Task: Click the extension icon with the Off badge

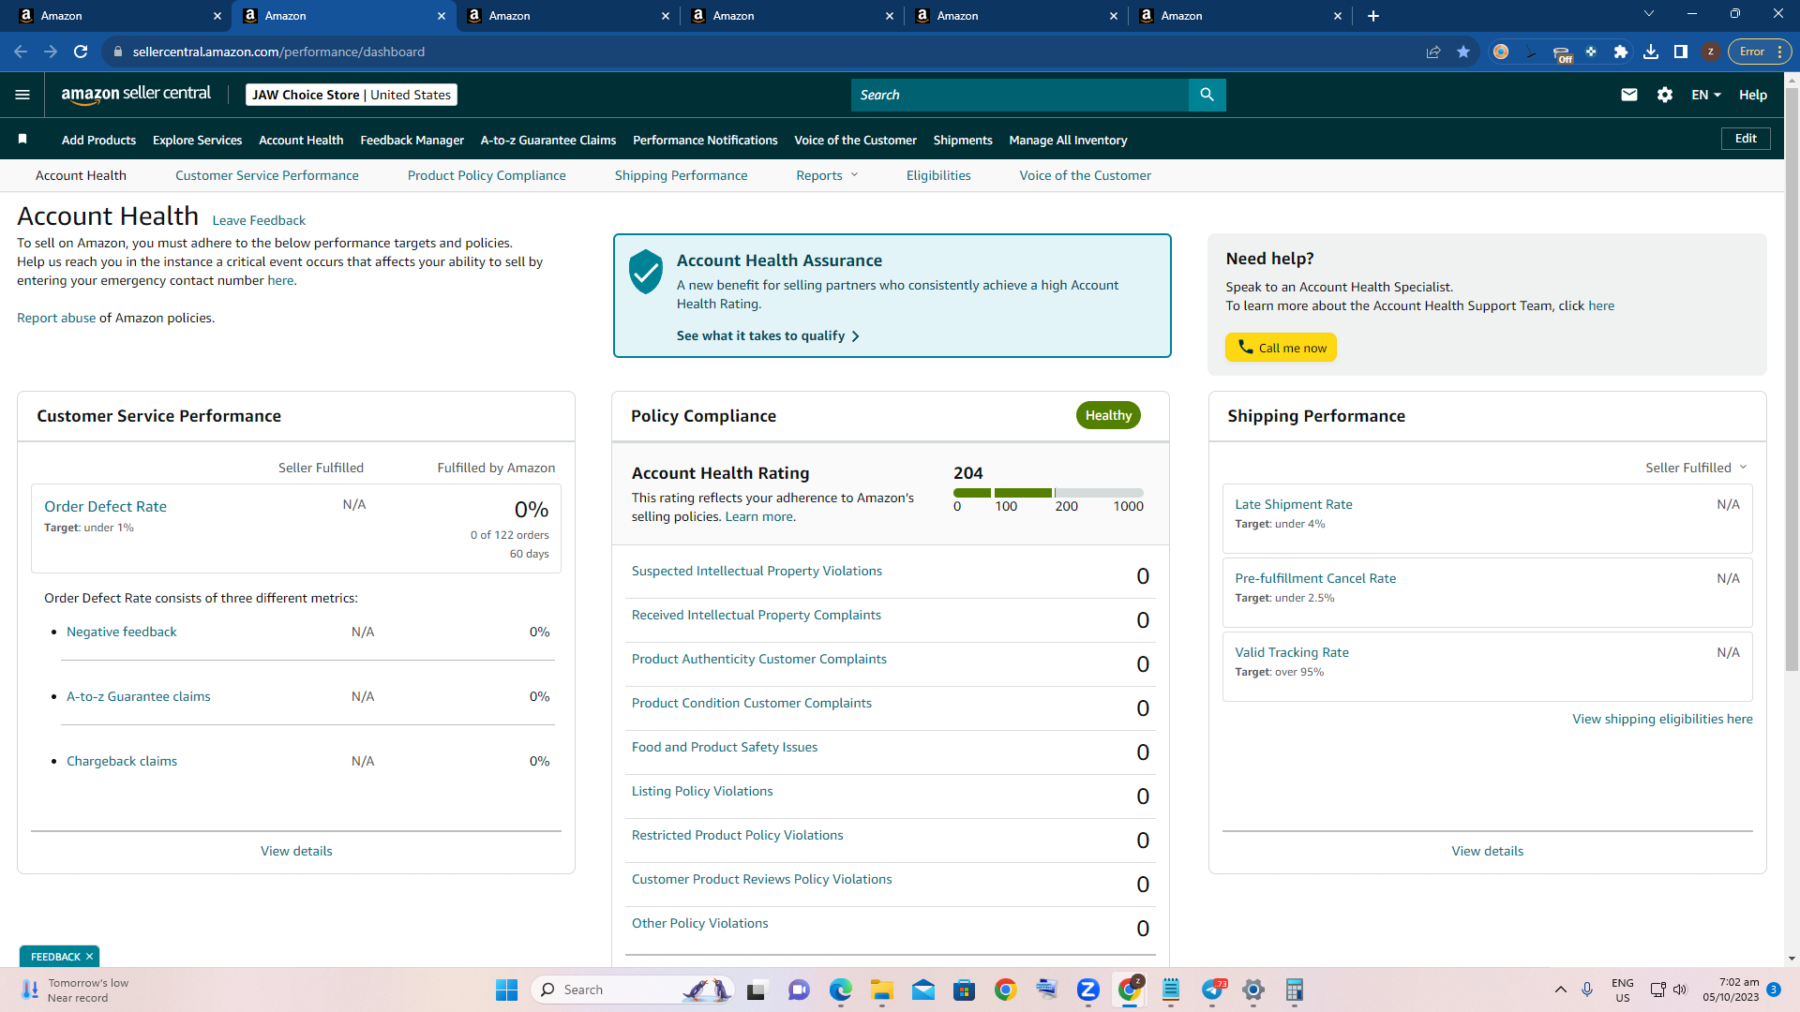Action: 1562,53
